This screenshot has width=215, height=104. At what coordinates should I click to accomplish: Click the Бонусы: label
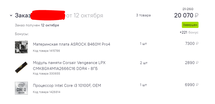point(22,34)
